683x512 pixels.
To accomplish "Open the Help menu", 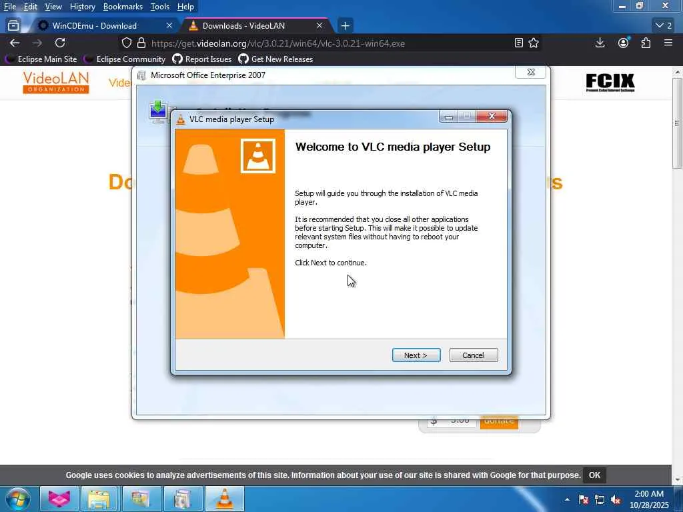I will coord(185,7).
